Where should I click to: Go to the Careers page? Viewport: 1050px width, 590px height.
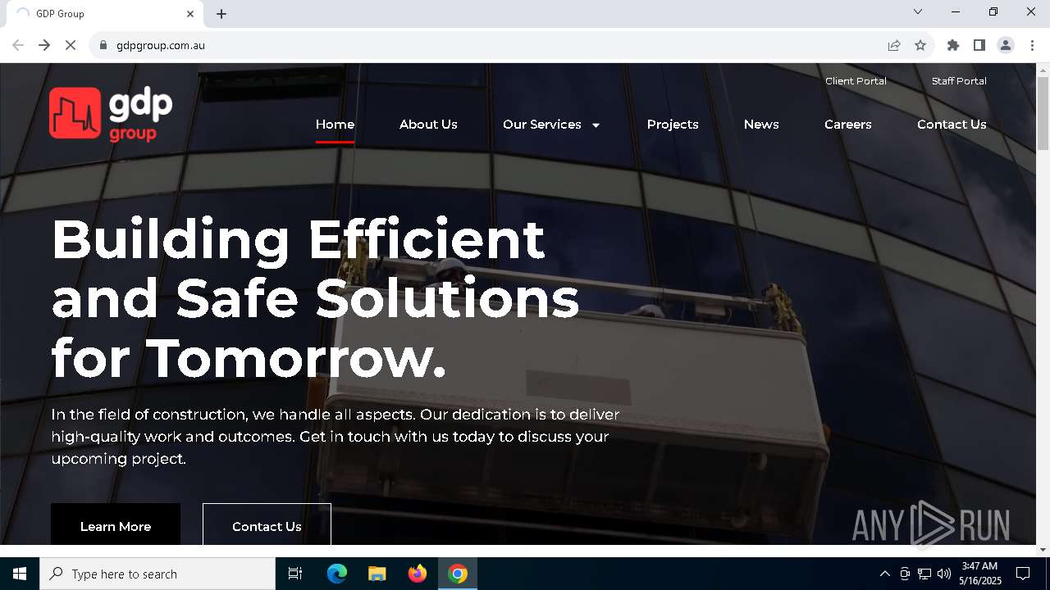[848, 125]
